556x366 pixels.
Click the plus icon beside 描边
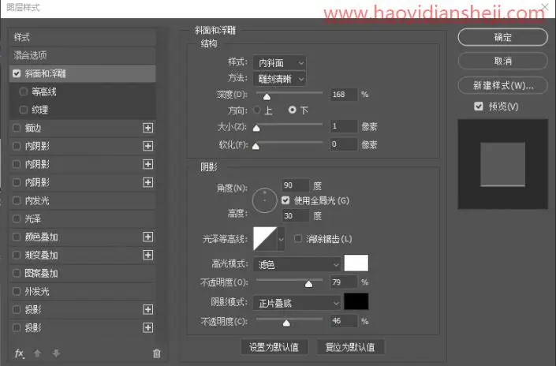pyautogui.click(x=147, y=128)
